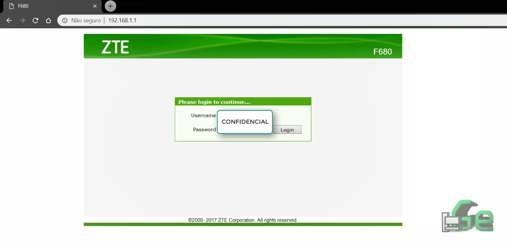Go back to the previous page

9,20
